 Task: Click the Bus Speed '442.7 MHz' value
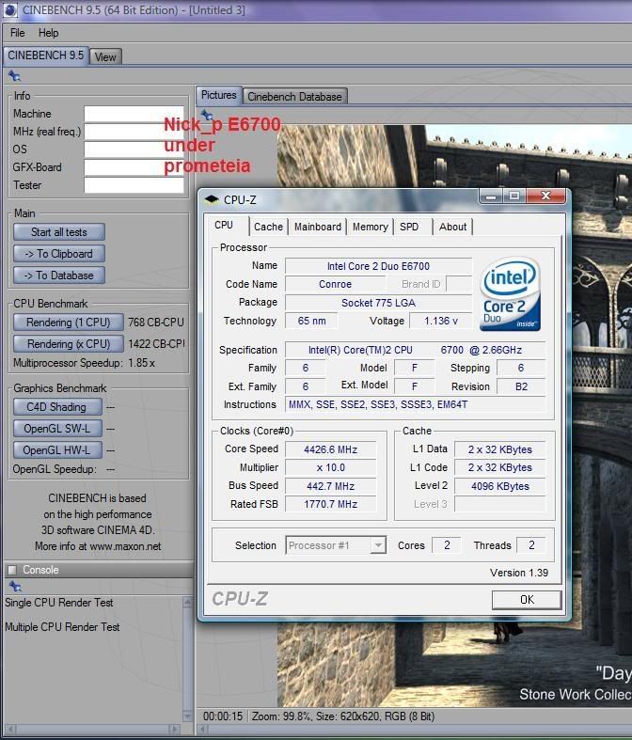click(330, 486)
